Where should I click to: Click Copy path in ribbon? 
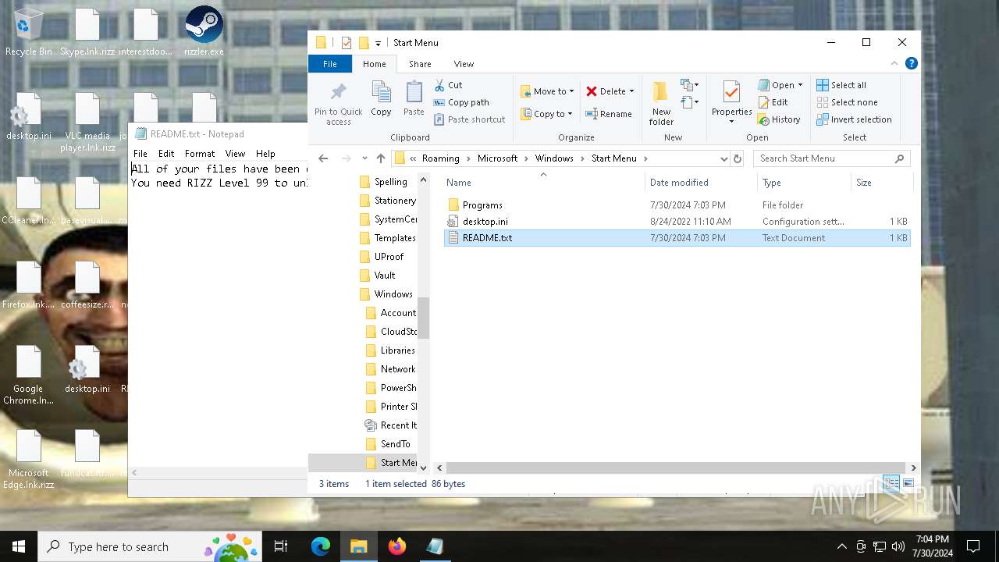tap(461, 102)
